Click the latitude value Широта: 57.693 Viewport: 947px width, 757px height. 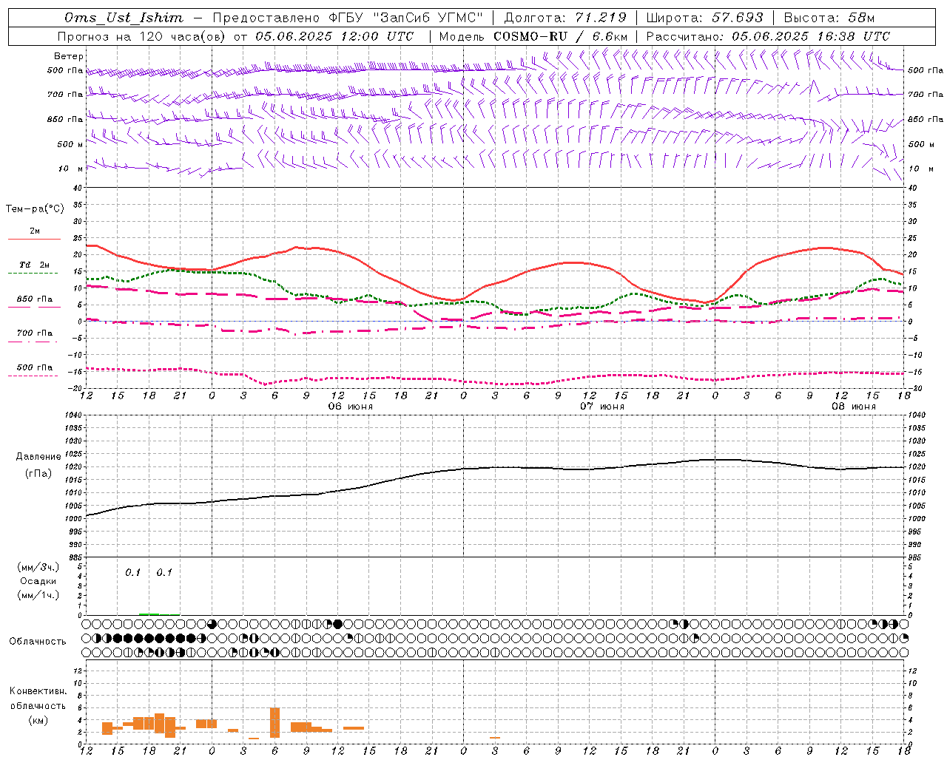tap(704, 18)
